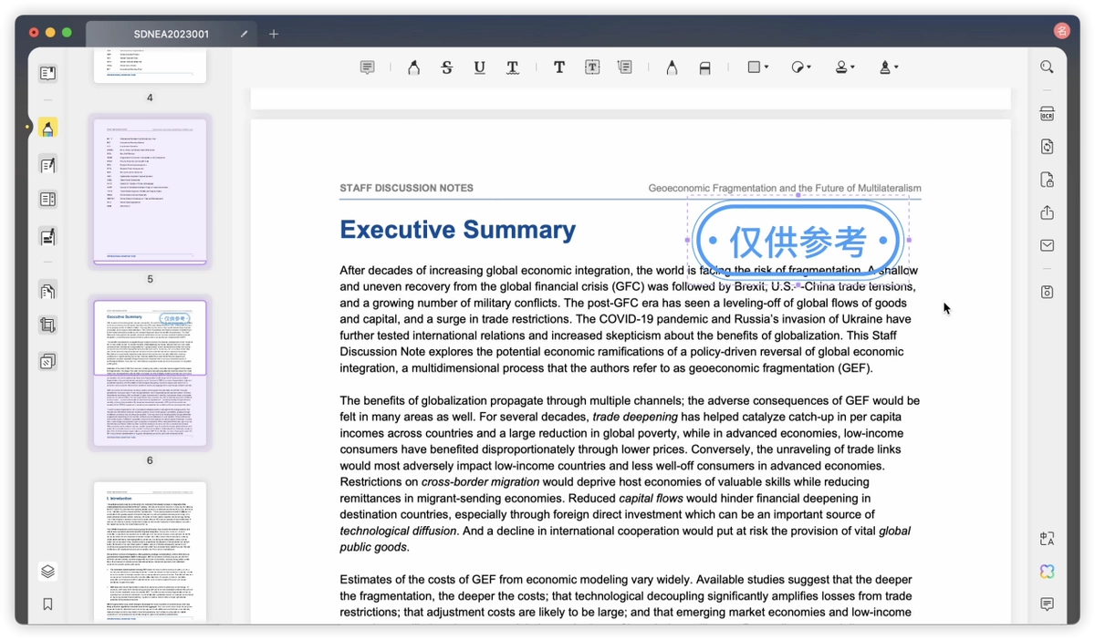Select the squiggly underline tool
The height and width of the screenshot is (640, 1095).
(x=513, y=67)
